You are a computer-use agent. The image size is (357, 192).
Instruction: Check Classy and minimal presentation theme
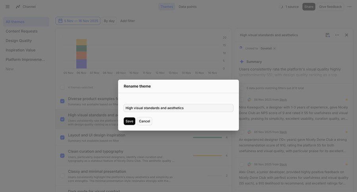tap(62, 176)
